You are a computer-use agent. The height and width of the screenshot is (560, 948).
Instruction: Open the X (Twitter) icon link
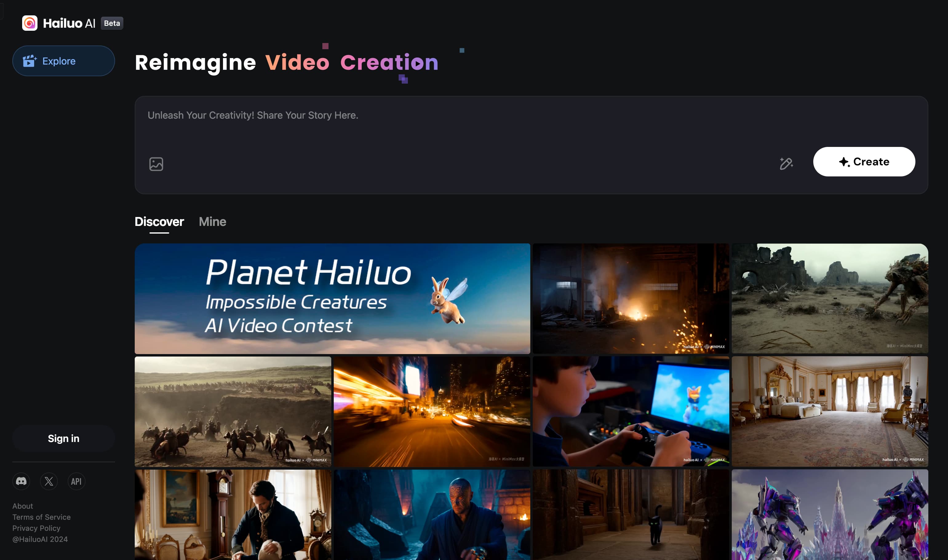(x=49, y=481)
